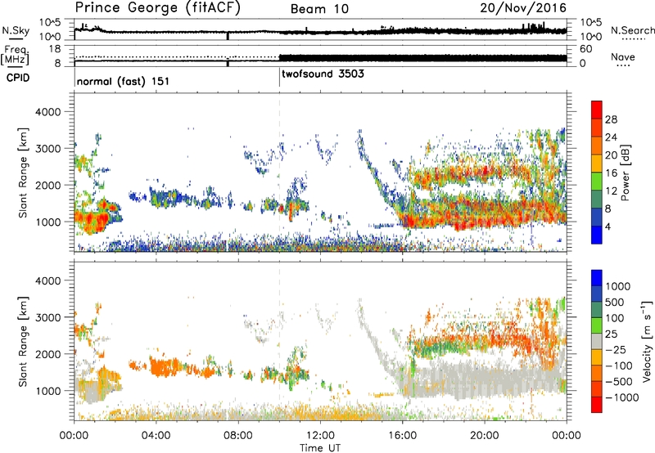
Task: Click the 28 tick on Power colorbar
Action: pos(611,119)
